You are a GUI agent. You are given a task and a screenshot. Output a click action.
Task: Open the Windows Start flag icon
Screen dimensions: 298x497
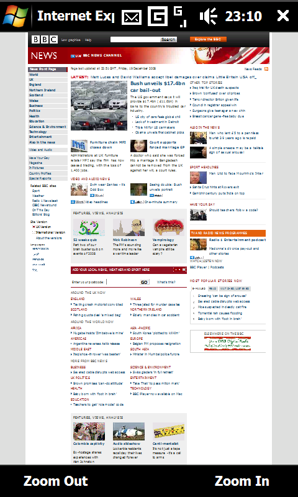[15, 16]
